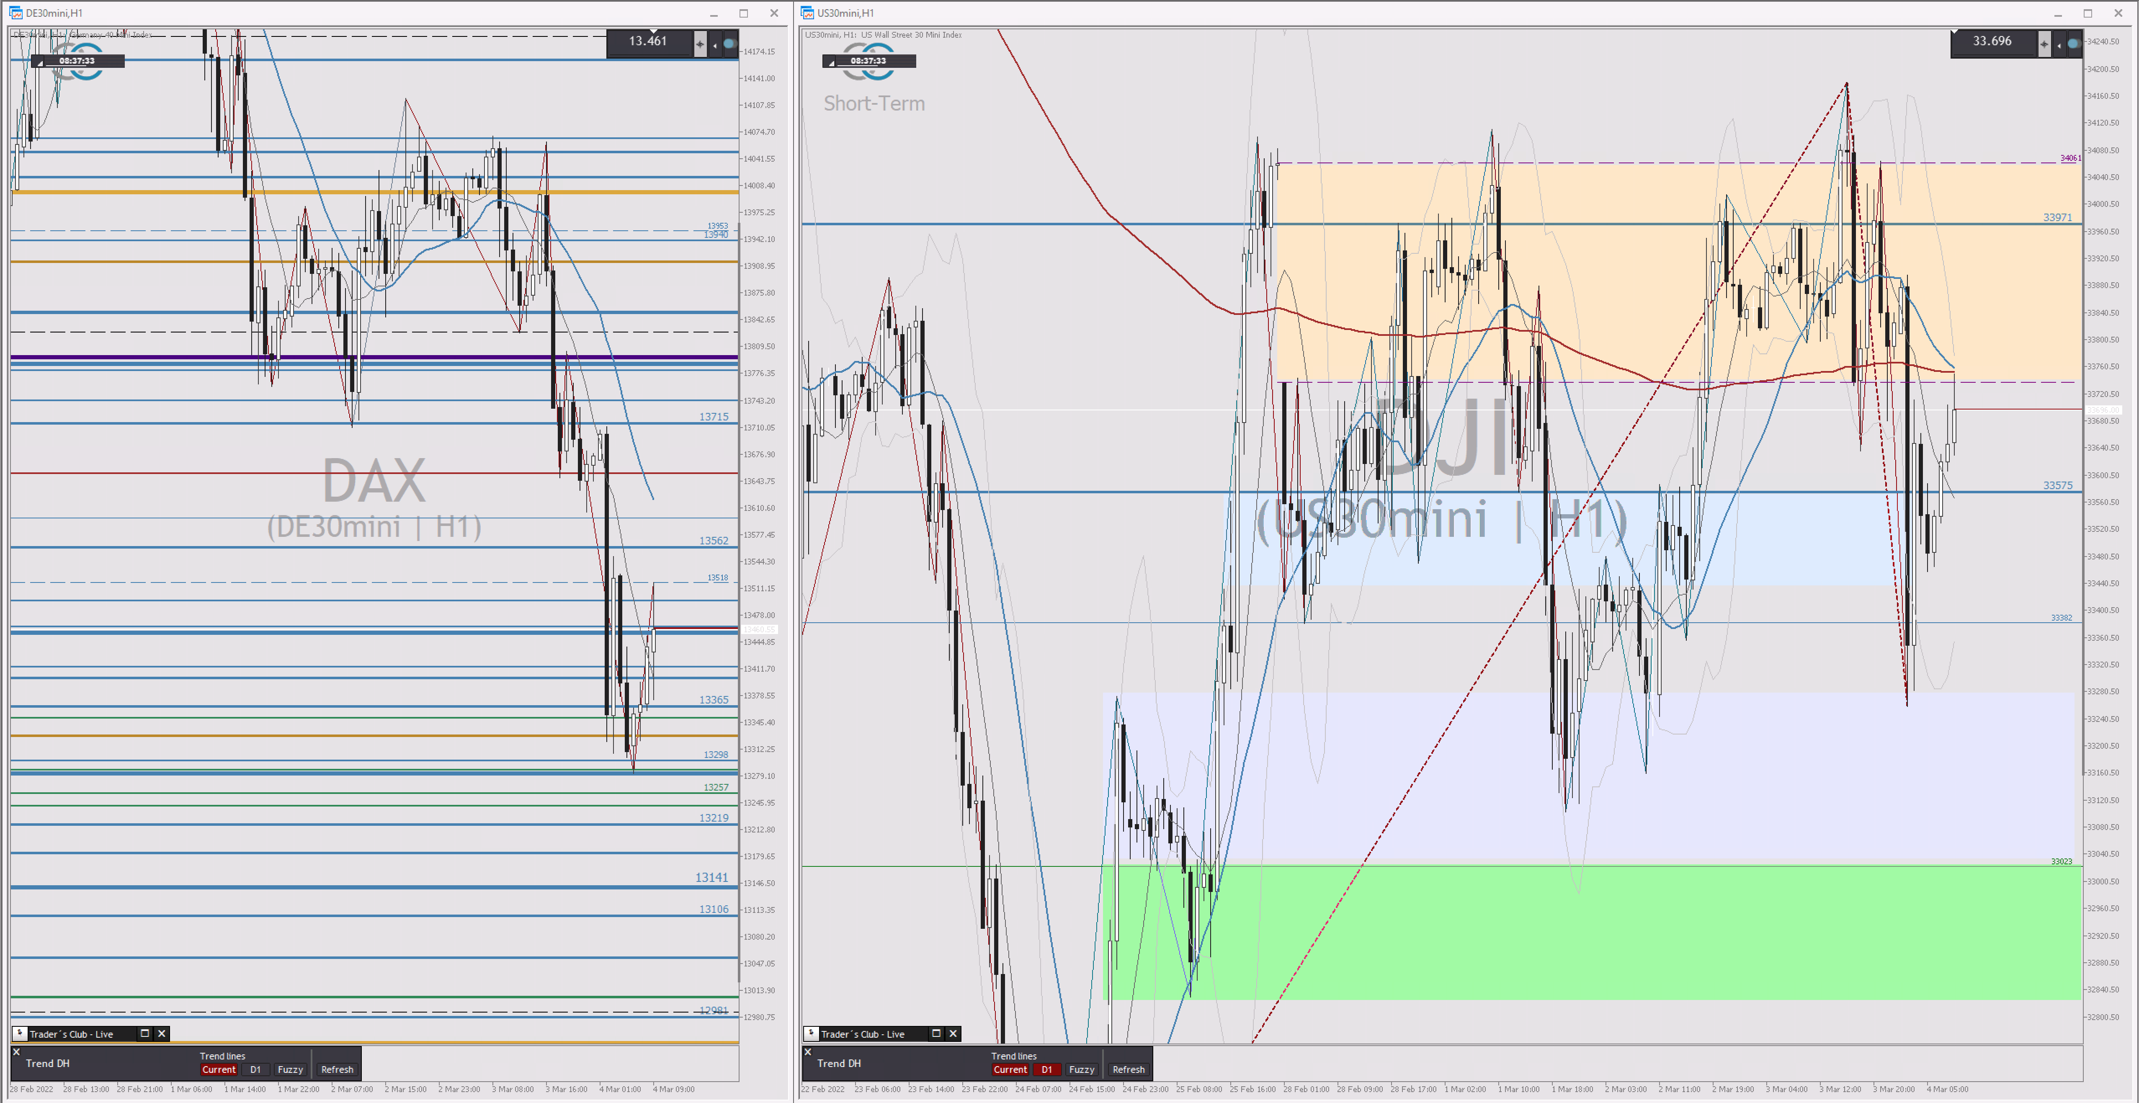Click the US30mini,H1 window title text

pos(845,13)
